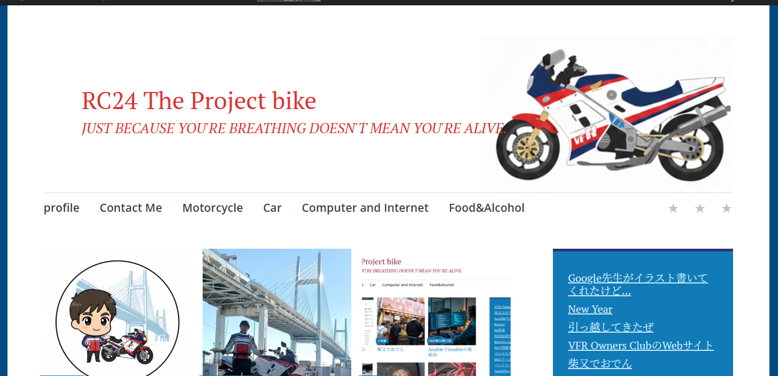Viewport: 778px width, 376px height.
Task: Open the Food&Alcohol menu item
Action: click(x=487, y=208)
